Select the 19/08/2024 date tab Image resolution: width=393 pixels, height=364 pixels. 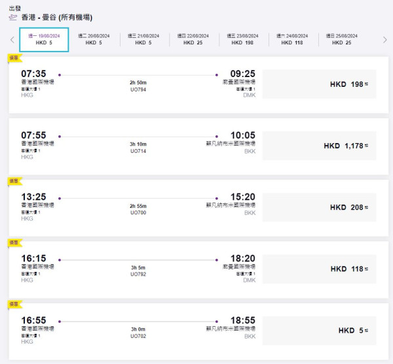tap(44, 39)
